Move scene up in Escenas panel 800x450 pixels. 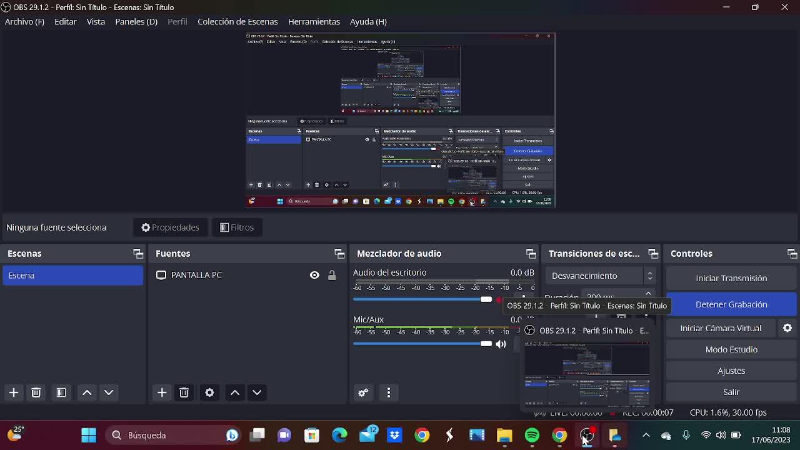pos(87,392)
